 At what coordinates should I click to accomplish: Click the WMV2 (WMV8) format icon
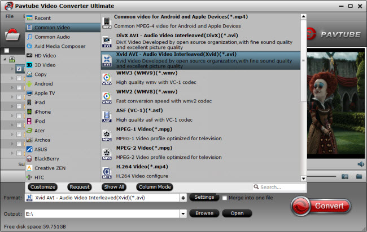[x=107, y=98]
